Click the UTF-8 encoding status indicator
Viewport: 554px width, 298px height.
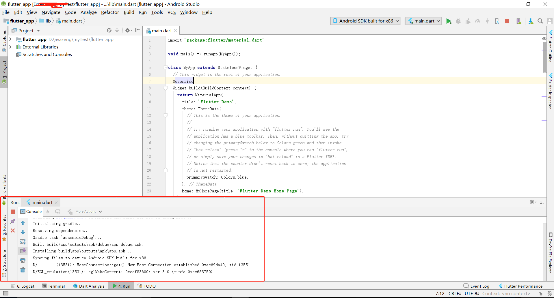click(x=472, y=294)
